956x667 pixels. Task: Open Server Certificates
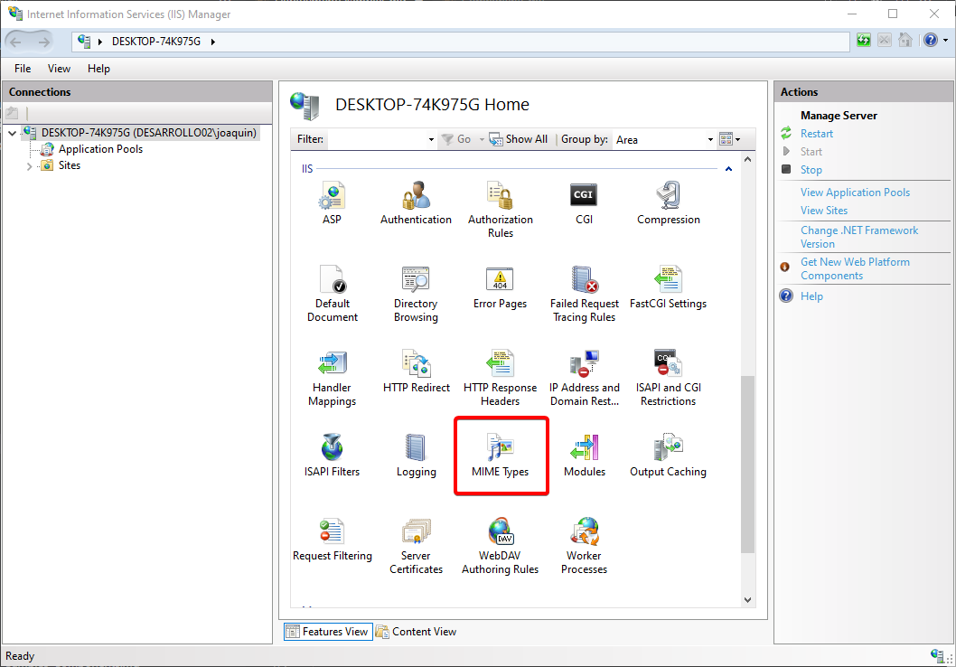[x=416, y=546]
